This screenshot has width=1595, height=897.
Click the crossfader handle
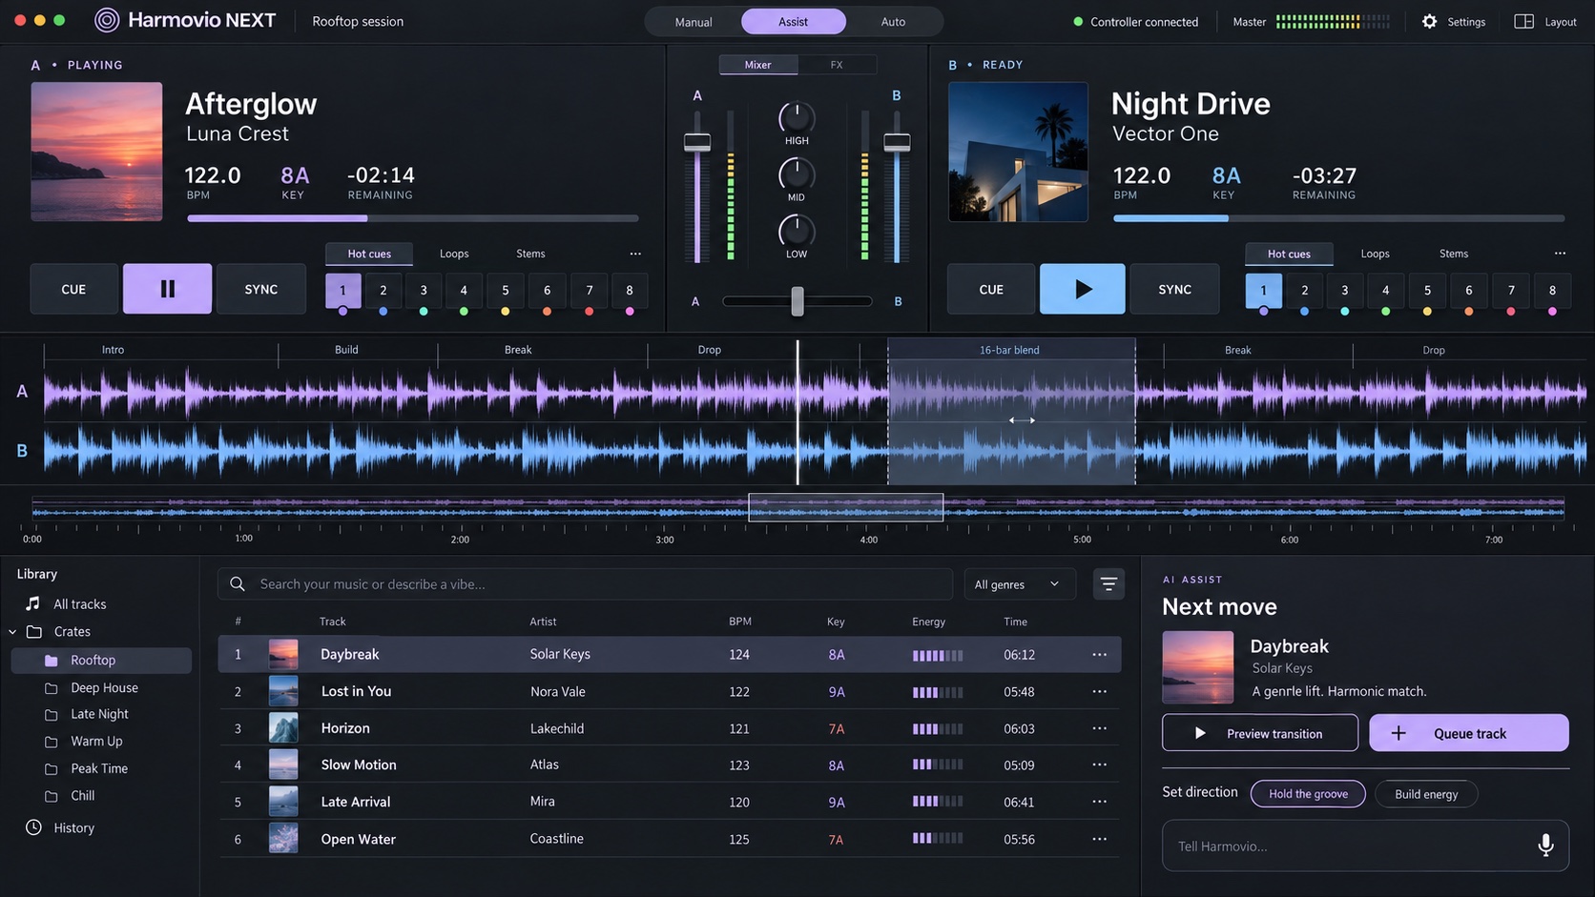(797, 301)
